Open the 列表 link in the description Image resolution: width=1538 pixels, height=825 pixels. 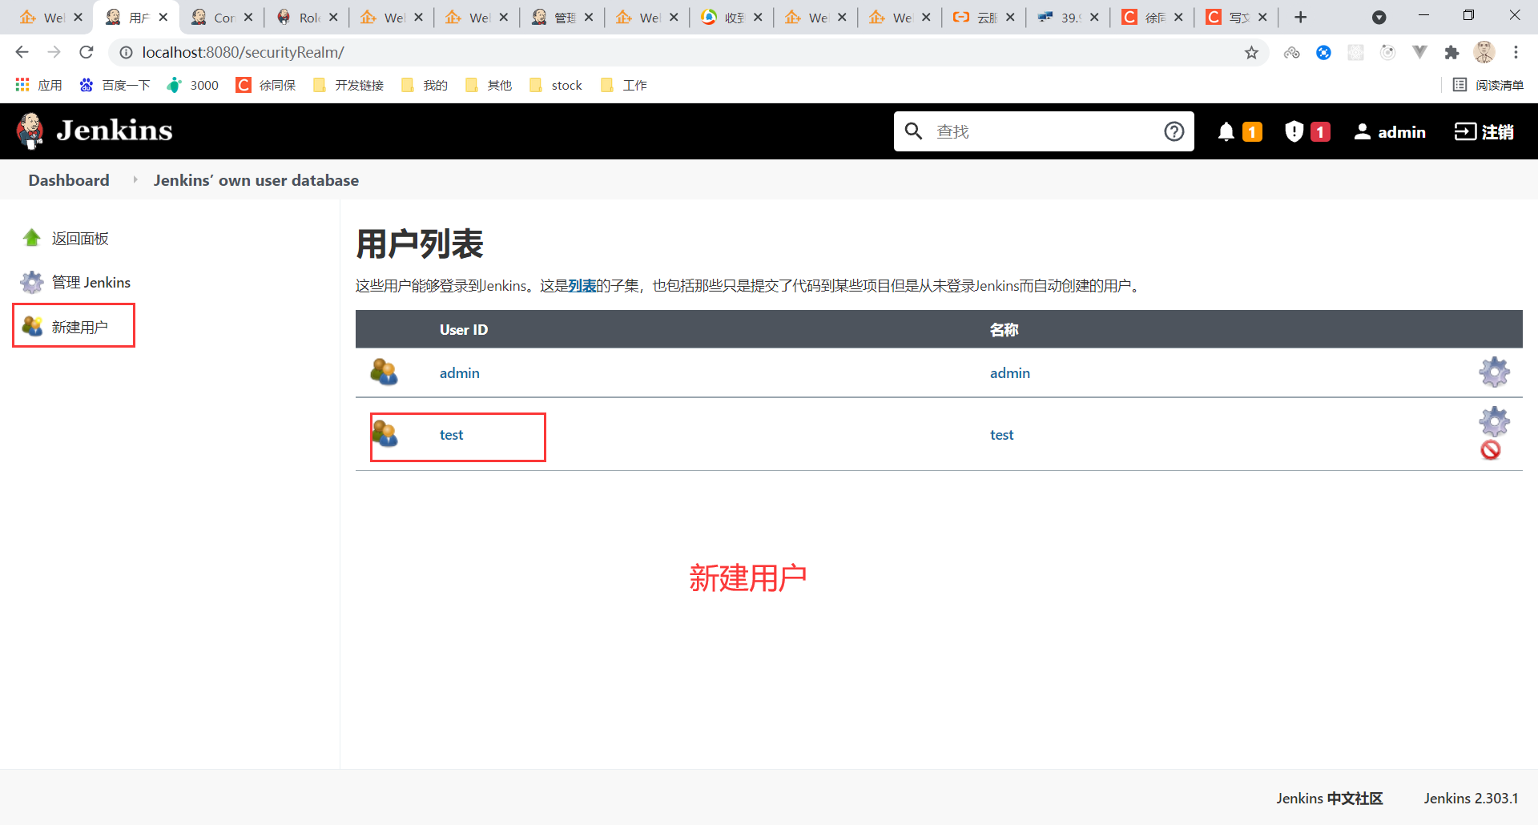coord(582,286)
